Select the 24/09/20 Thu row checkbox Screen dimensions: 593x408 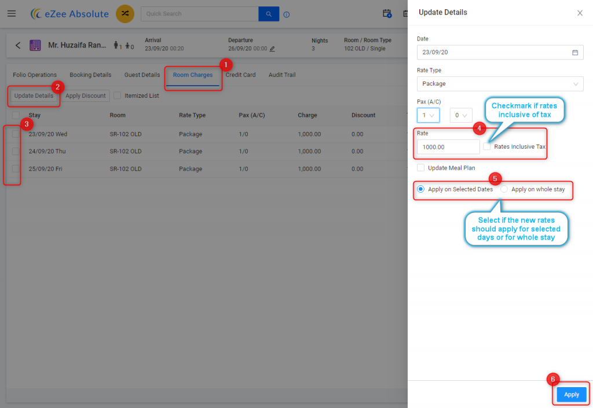tap(16, 151)
